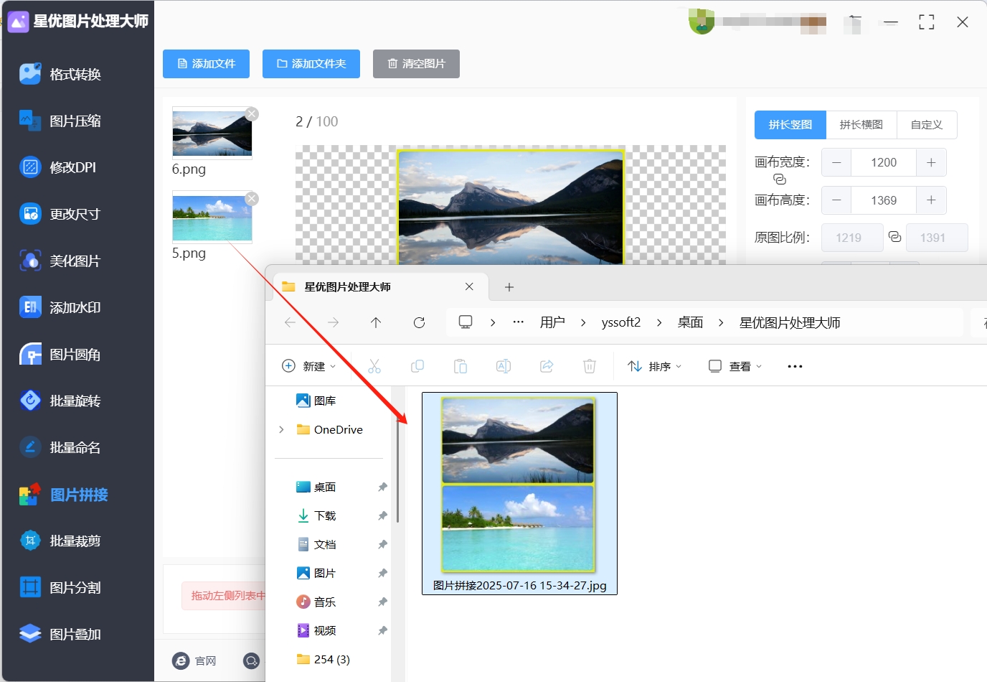Toggle canvas width-height link icon
The width and height of the screenshot is (987, 682).
(x=780, y=179)
